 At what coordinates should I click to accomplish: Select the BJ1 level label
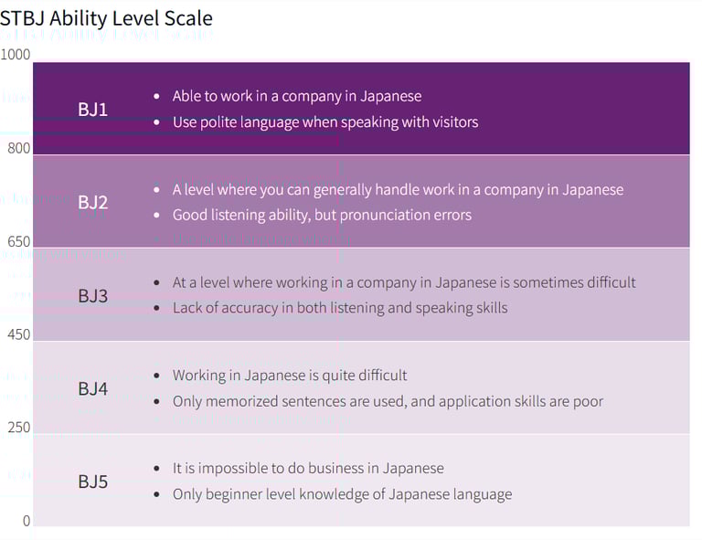pos(92,109)
